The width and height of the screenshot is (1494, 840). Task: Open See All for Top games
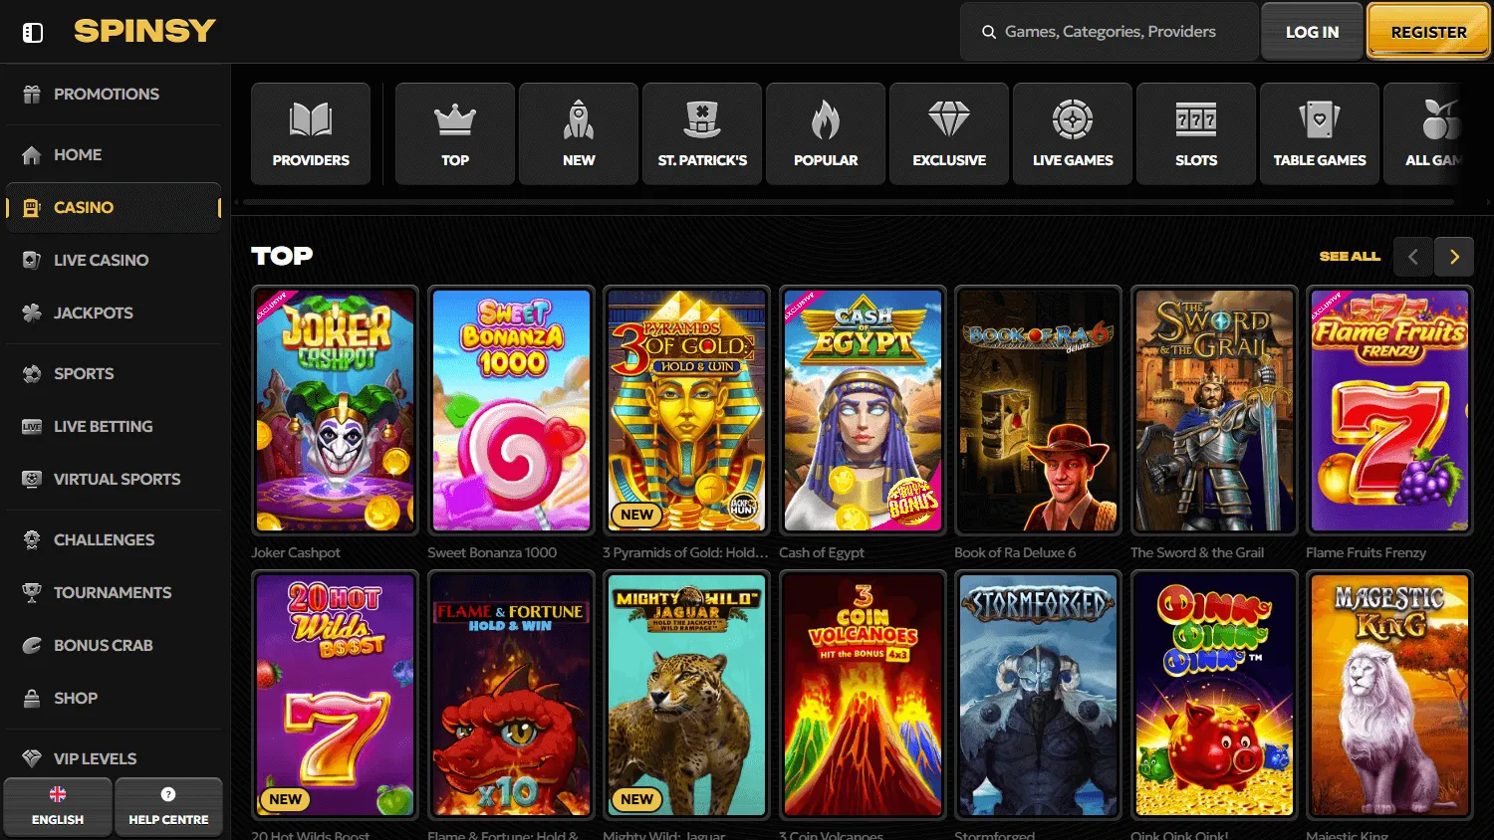[1350, 256]
